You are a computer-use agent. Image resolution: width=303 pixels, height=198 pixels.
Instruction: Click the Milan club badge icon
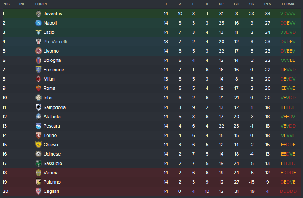[39, 79]
